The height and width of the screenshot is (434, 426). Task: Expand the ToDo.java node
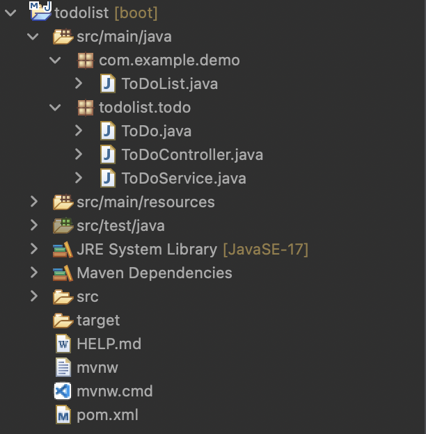[79, 130]
